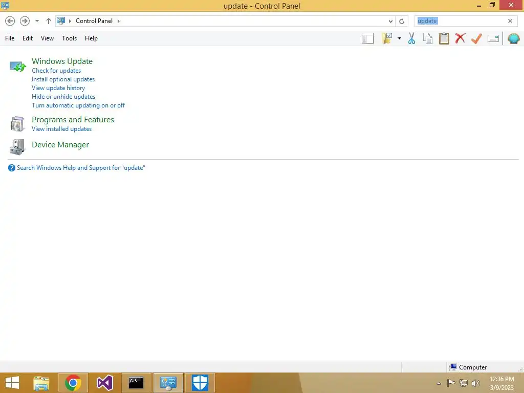Click the Programs and Features icon
Screen dimensions: 524x393
pyautogui.click(x=17, y=124)
